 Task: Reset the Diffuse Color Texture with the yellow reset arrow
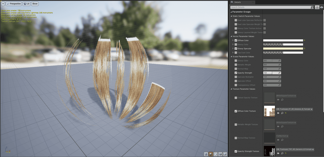click(286, 113)
